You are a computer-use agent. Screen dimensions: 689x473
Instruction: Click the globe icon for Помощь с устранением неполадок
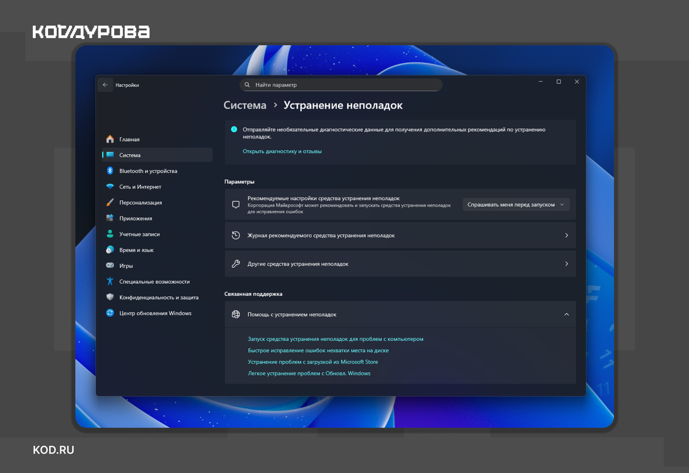click(235, 314)
